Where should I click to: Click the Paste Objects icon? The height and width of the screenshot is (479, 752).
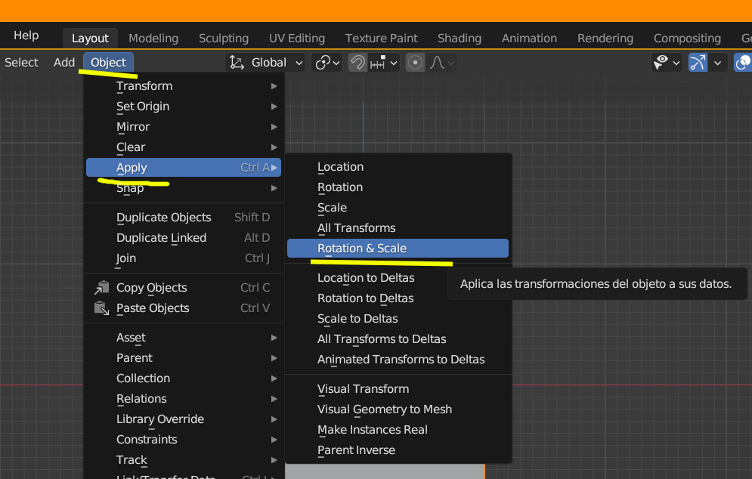point(101,308)
